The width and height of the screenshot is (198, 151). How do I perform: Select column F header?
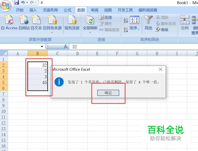point(117,54)
